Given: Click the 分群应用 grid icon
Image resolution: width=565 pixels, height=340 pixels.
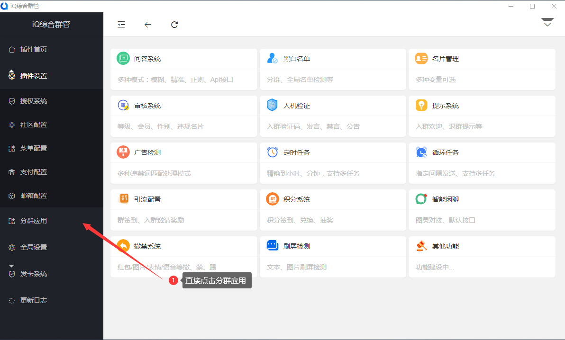Looking at the screenshot, I should (x=12, y=221).
